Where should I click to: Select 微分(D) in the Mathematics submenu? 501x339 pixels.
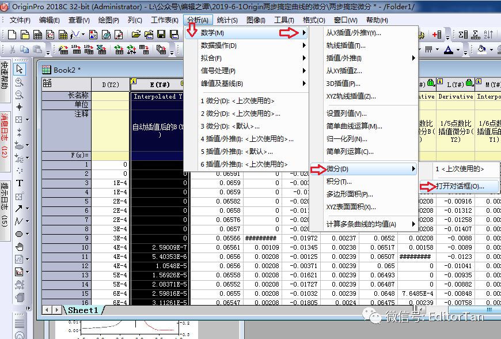[365, 169]
